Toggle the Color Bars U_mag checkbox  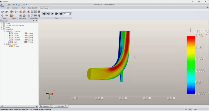9,46
